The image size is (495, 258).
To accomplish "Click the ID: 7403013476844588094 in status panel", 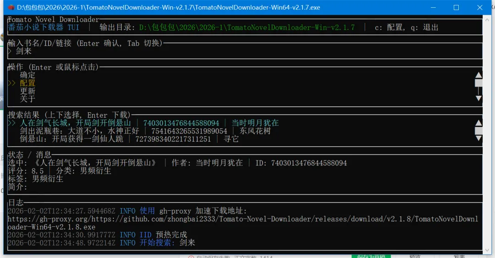I will 301,163.
